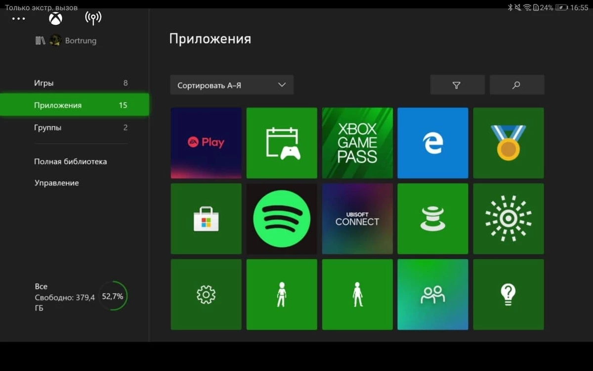593x371 pixels.
Task: Select the Группы menu item
Action: [74, 128]
